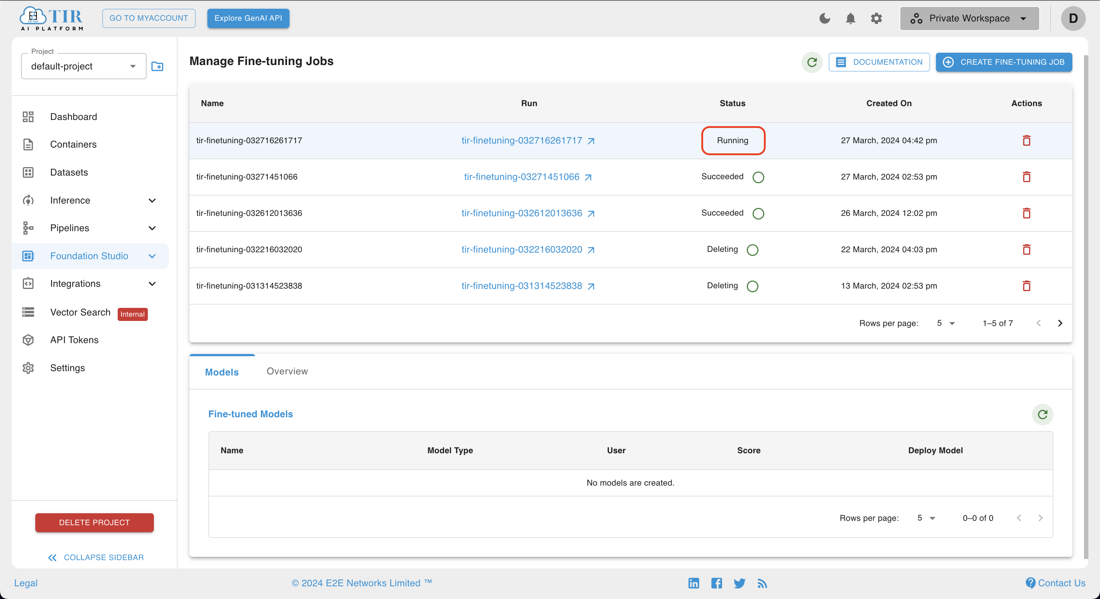Create new project folder icon
The height and width of the screenshot is (599, 1100).
[157, 66]
